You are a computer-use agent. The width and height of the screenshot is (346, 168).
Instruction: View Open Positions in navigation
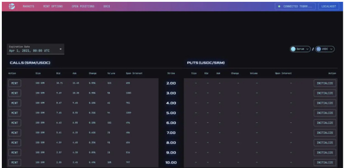coord(83,6)
